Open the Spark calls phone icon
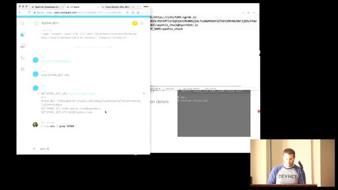The width and height of the screenshot is (338, 190). 22,58
